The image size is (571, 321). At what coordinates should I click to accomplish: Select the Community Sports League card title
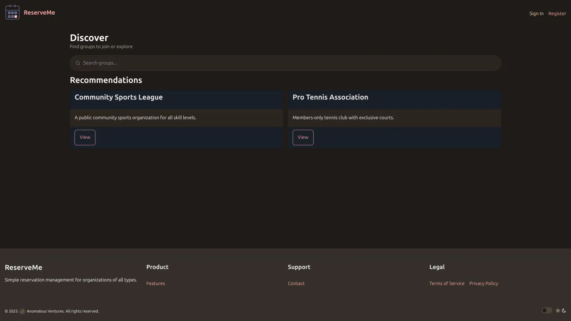[x=119, y=97]
